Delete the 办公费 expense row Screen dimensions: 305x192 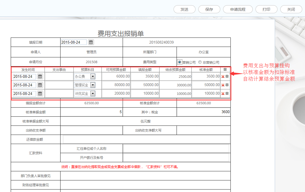223,76
